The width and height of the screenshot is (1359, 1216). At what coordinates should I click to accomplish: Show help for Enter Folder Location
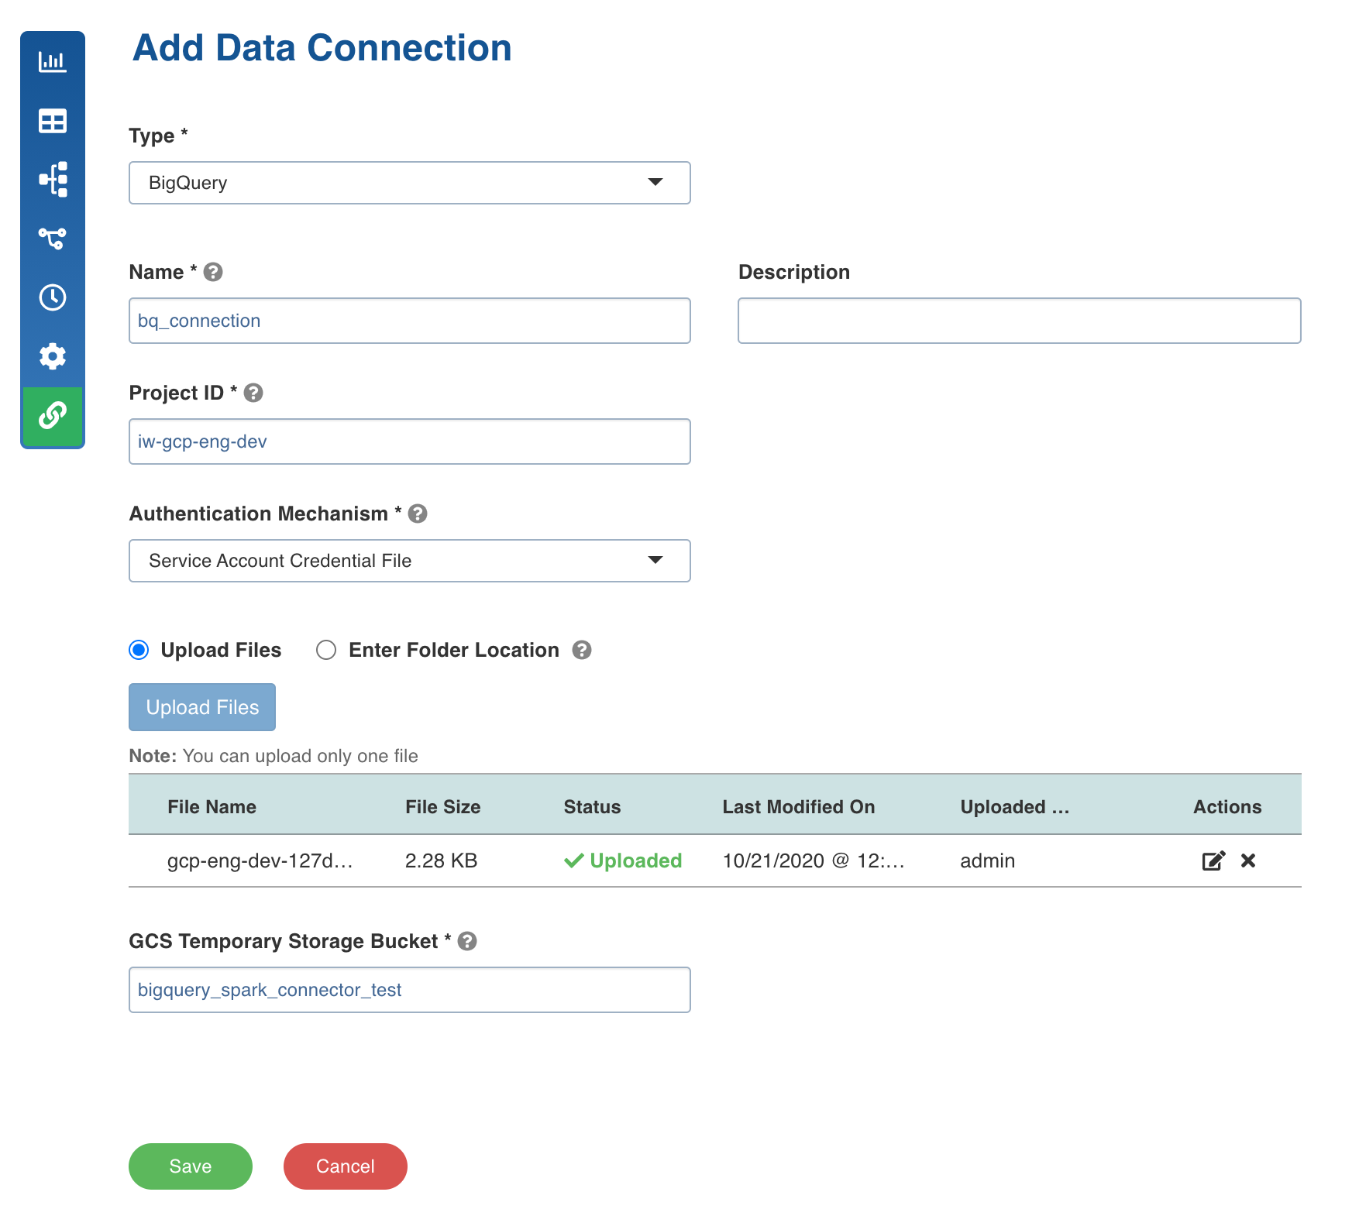582,650
